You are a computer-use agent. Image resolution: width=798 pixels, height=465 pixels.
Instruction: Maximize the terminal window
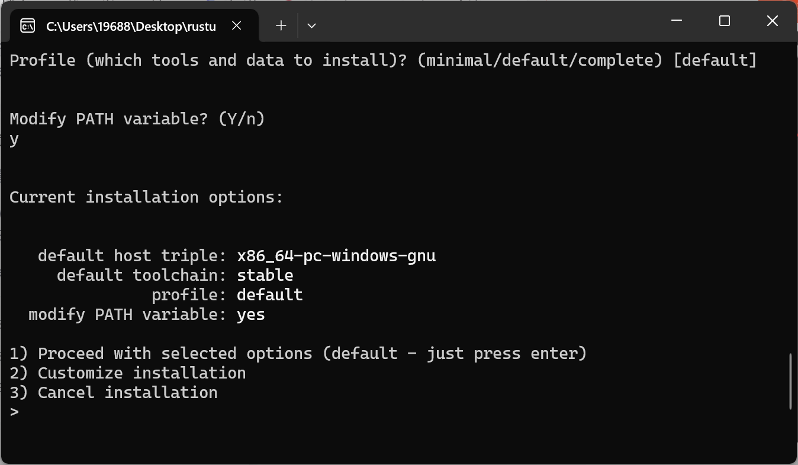click(x=725, y=21)
